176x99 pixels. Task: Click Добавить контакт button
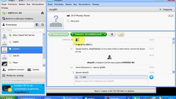pyautogui.click(x=13, y=70)
